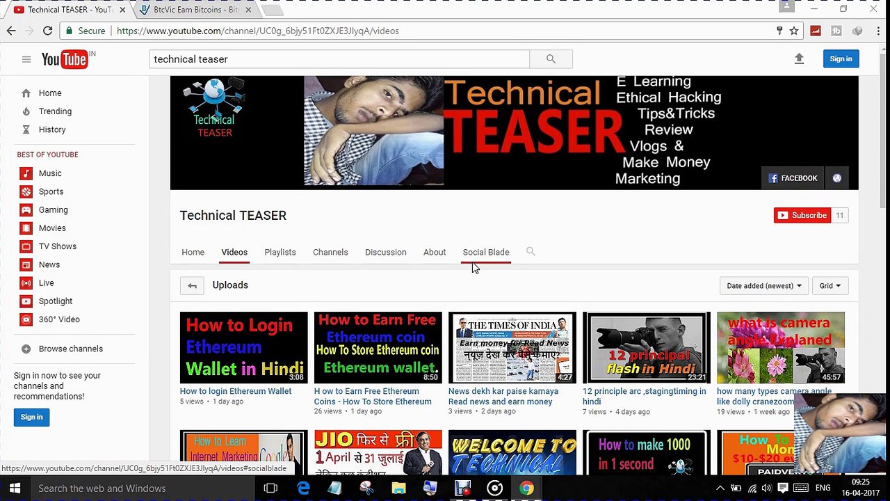The height and width of the screenshot is (501, 890).
Task: Reload the page with refresh icon
Action: pyautogui.click(x=47, y=31)
